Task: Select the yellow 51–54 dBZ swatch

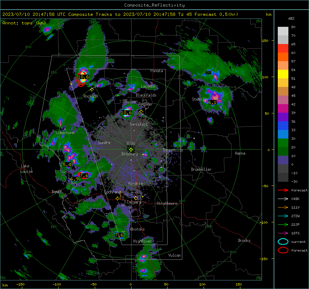Action: [x=283, y=74]
